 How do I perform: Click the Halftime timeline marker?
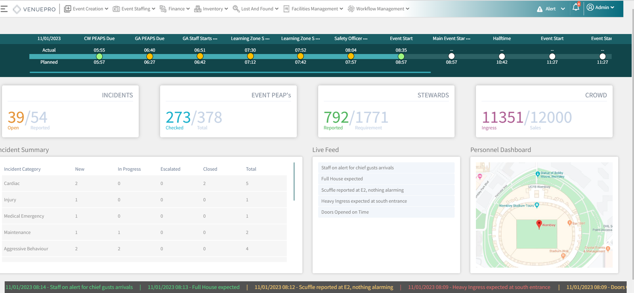(502, 56)
